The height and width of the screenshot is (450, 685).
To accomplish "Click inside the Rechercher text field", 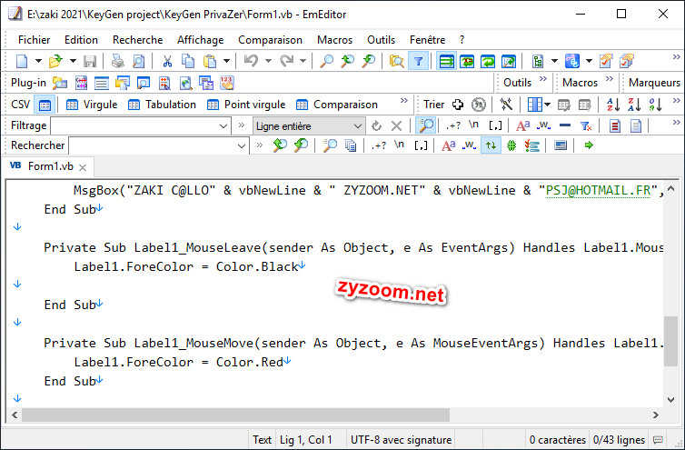I will click(152, 146).
